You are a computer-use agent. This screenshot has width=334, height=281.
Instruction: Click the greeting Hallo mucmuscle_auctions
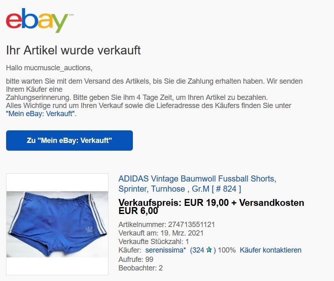[49, 68]
